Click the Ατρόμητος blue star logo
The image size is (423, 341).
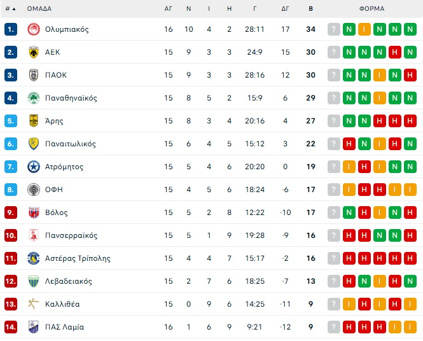[x=34, y=167]
